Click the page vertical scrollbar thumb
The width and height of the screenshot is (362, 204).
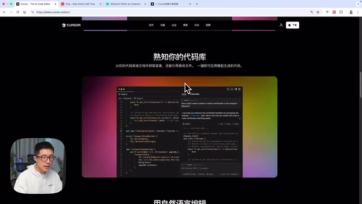click(x=361, y=84)
